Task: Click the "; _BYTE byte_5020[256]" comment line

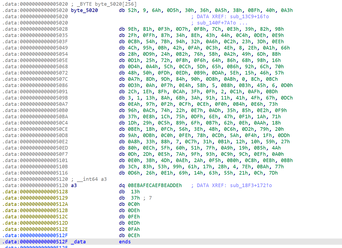Action: click(104, 4)
